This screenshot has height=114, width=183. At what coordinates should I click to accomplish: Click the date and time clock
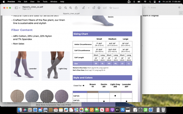click(x=171, y=2)
